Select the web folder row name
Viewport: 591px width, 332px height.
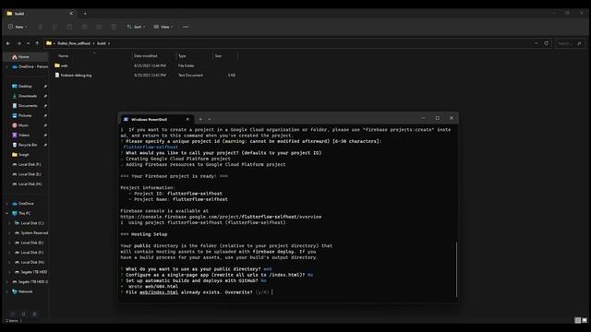65,65
